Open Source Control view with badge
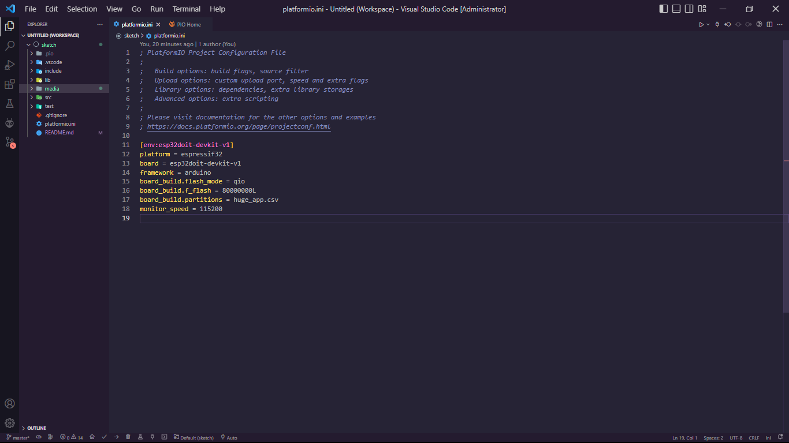Screen dimensions: 789x443 (9, 142)
